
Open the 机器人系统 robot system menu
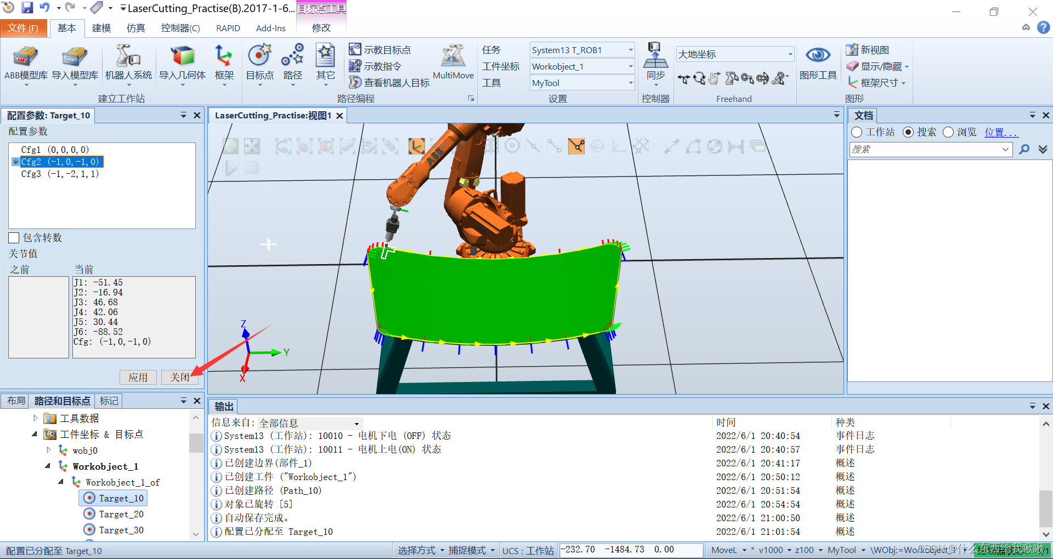pyautogui.click(x=128, y=64)
